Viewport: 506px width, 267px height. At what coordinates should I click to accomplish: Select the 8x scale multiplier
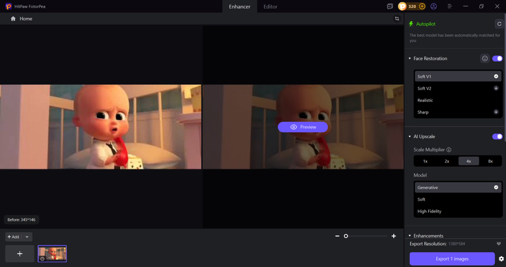click(490, 161)
